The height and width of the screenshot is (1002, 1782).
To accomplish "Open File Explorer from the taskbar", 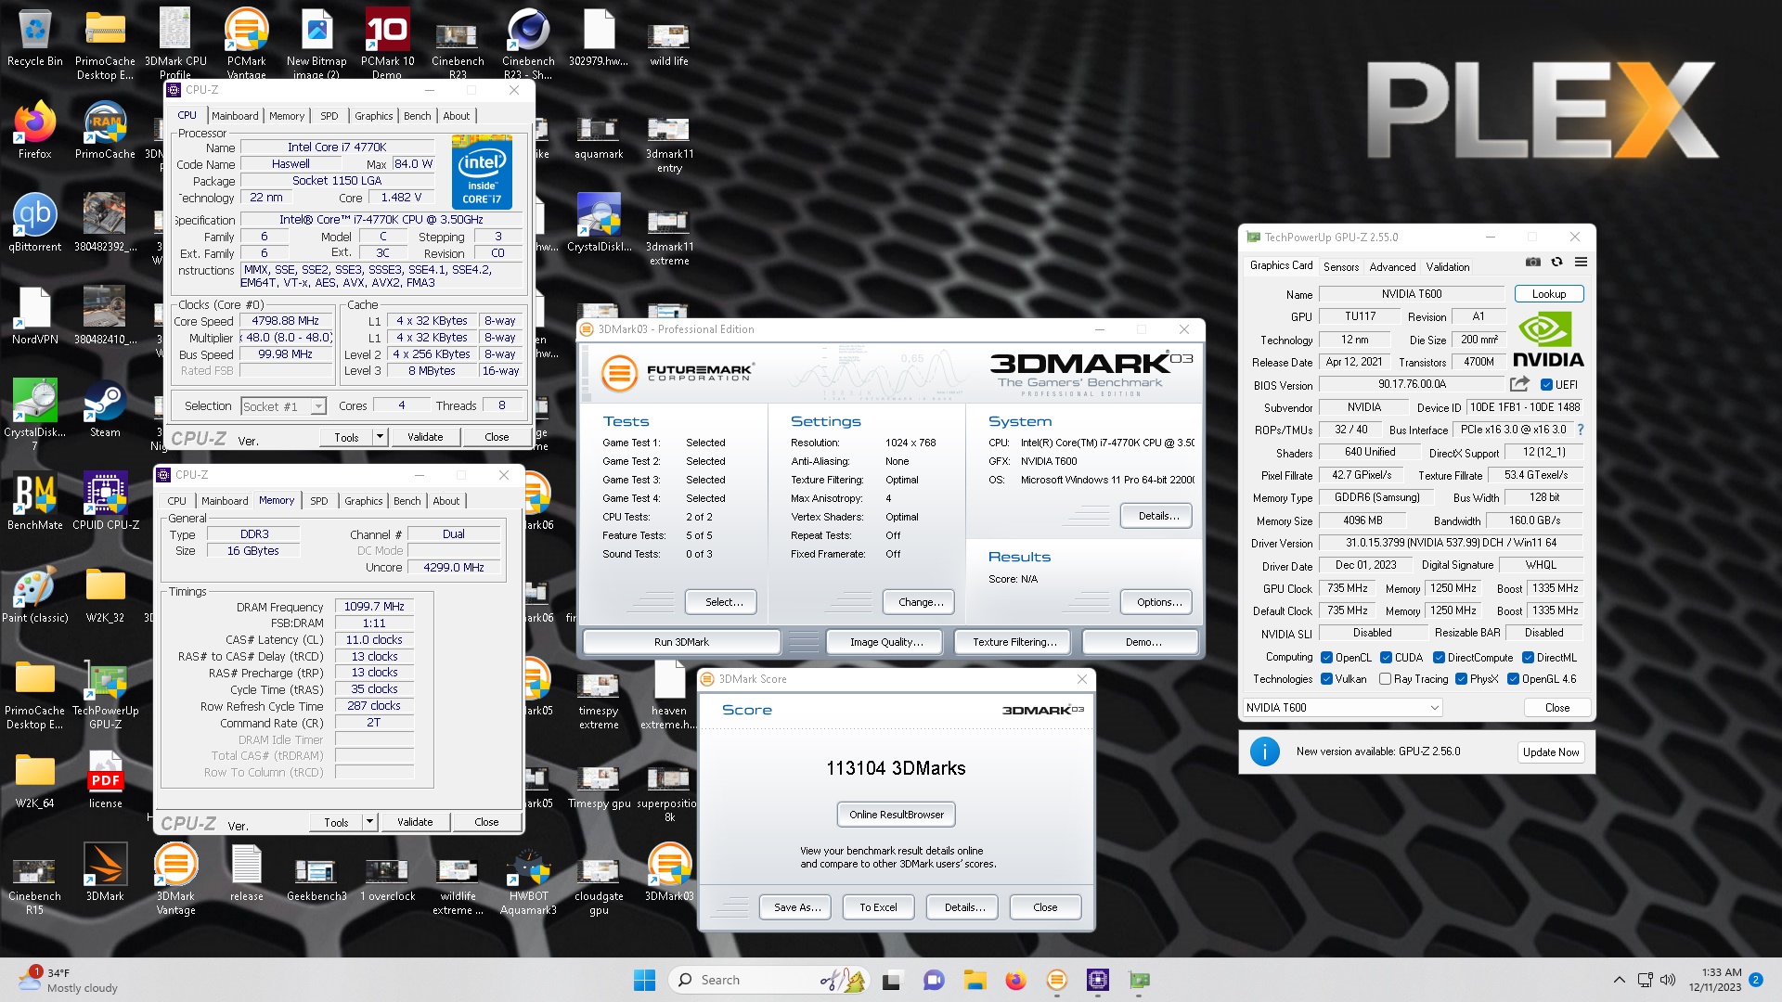I will click(975, 980).
